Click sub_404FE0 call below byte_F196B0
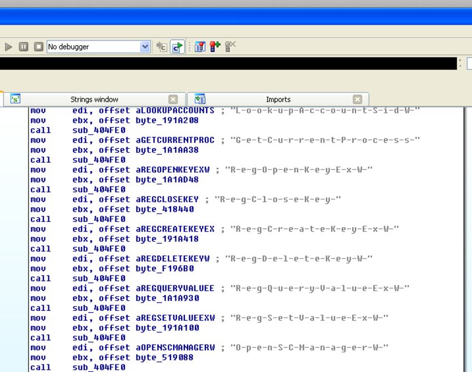Viewport: 472px width, 372px height. [99, 279]
